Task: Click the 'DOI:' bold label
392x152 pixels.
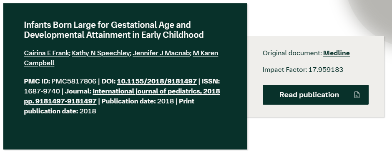Action: (x=108, y=81)
